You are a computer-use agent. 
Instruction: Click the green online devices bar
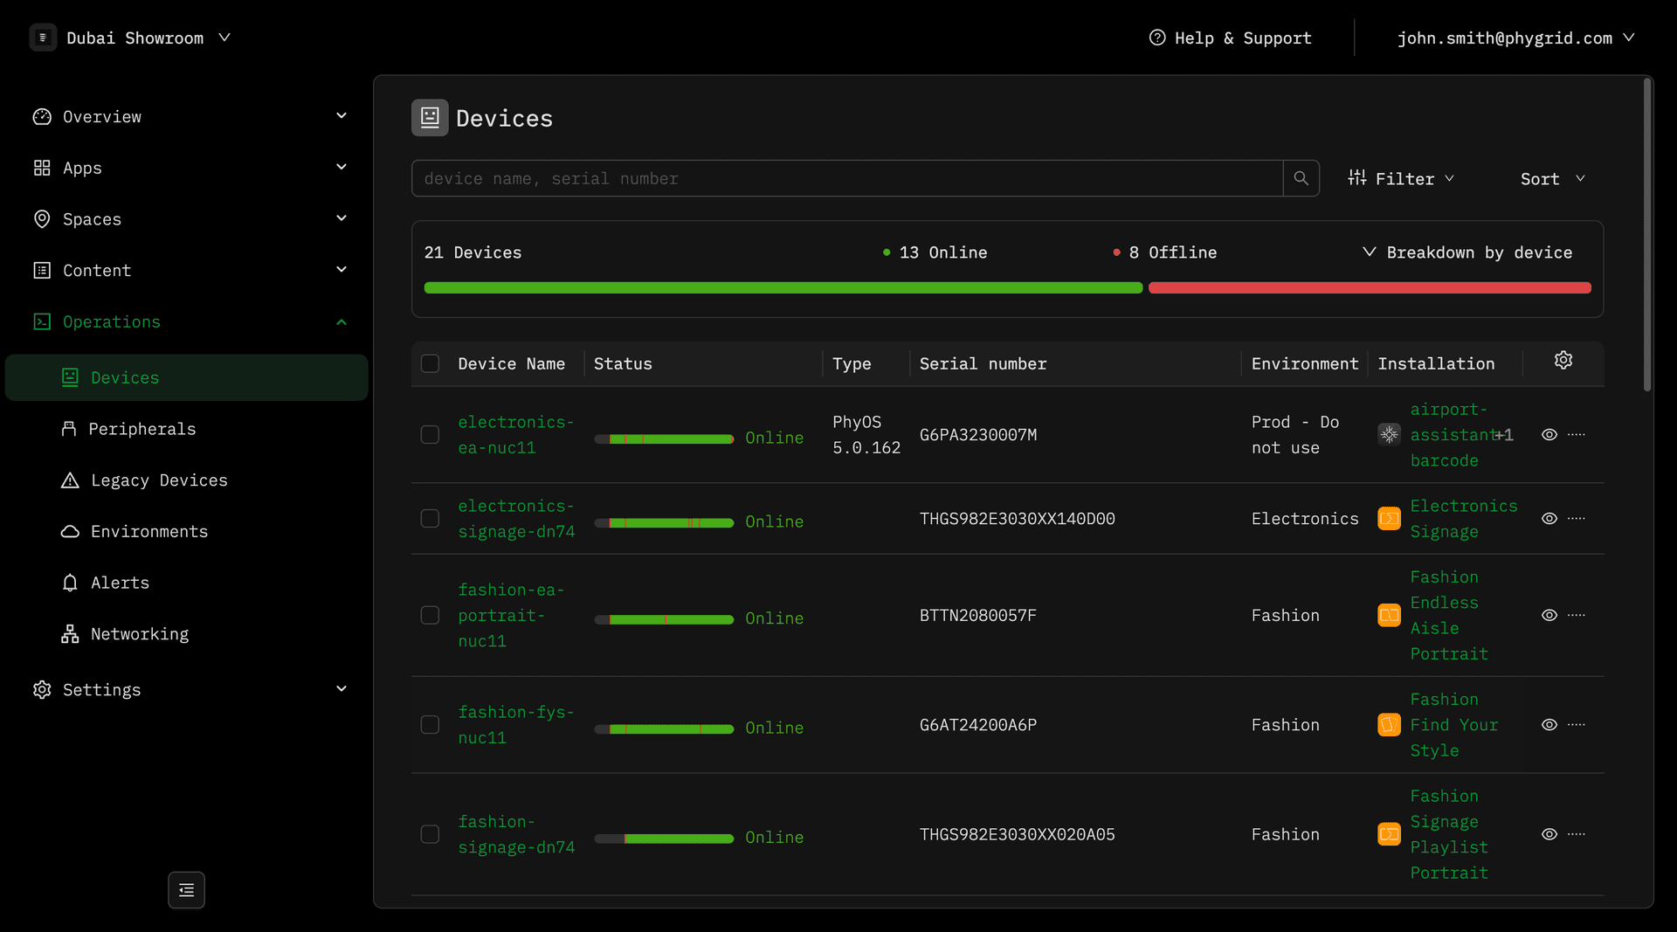pyautogui.click(x=783, y=288)
